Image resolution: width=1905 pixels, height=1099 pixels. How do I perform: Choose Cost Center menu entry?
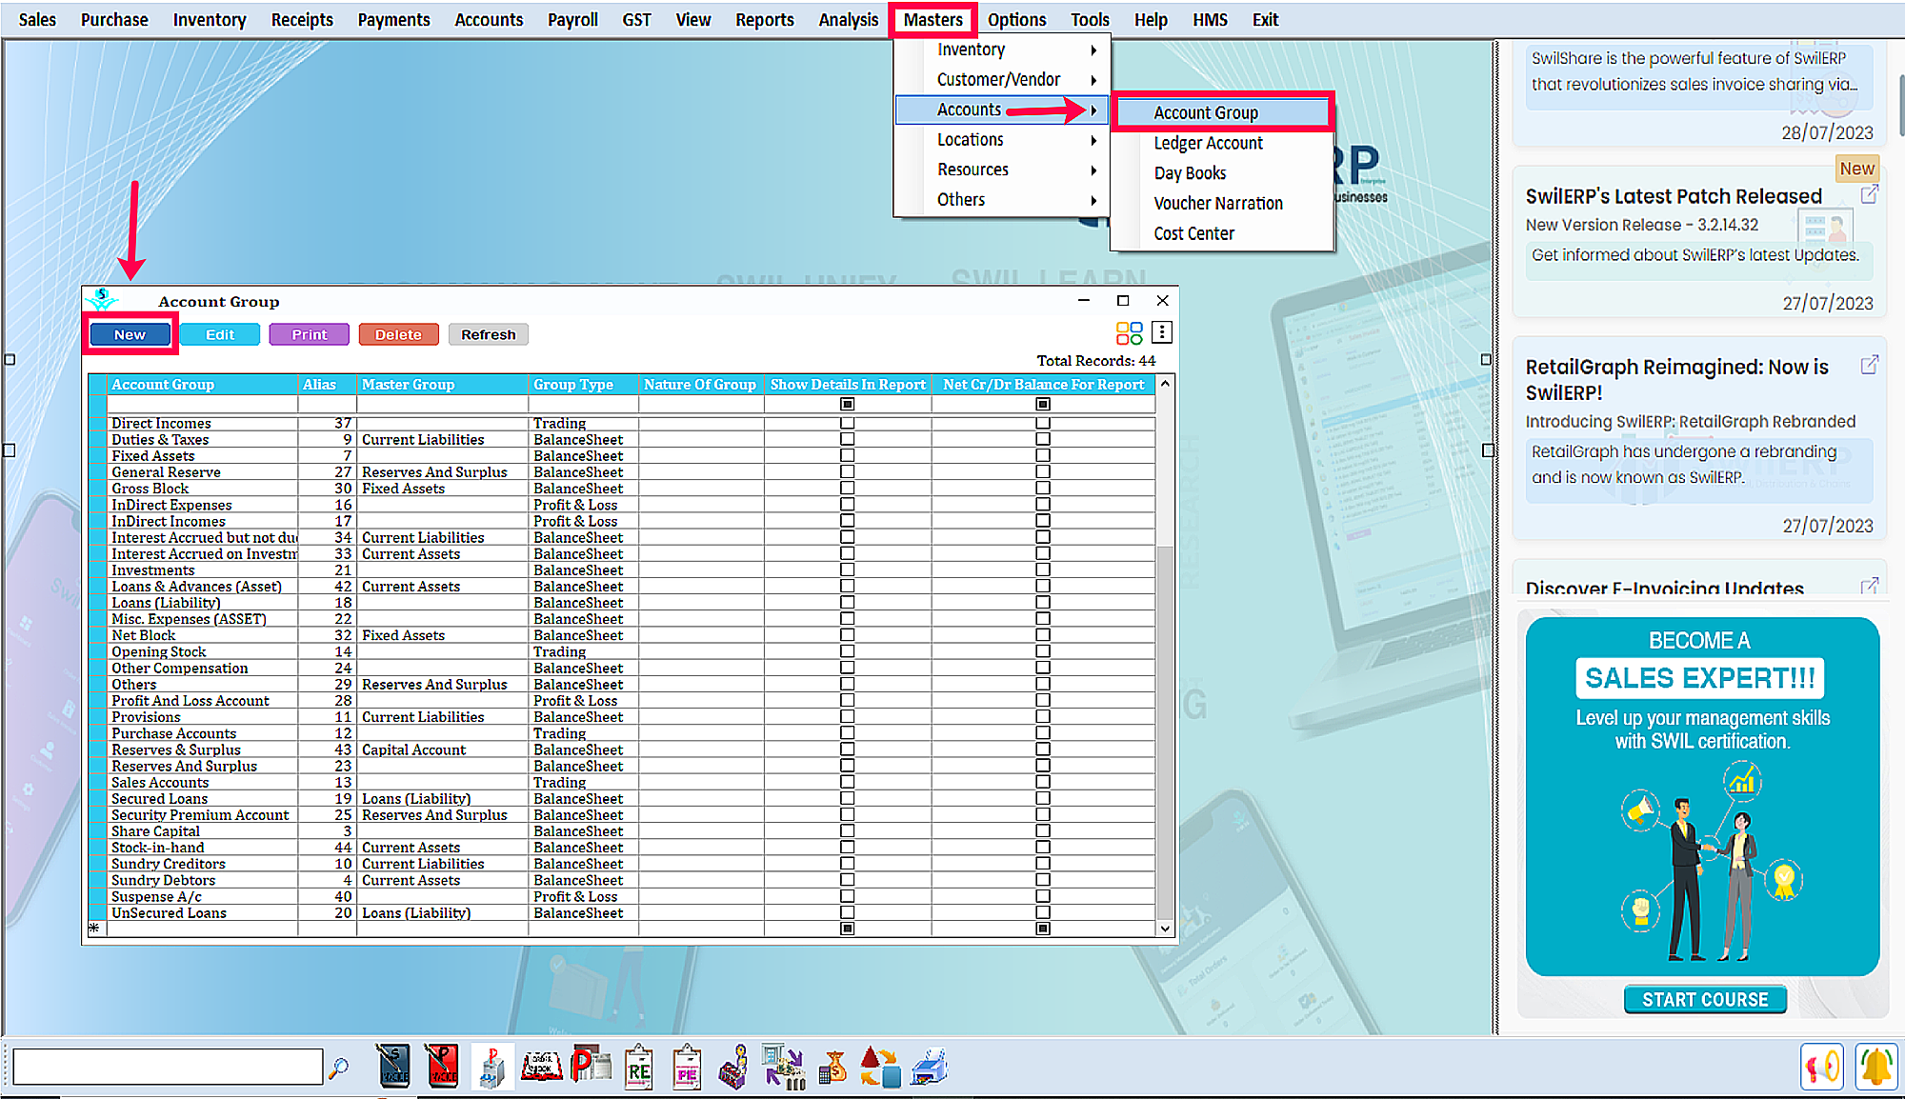coord(1222,233)
